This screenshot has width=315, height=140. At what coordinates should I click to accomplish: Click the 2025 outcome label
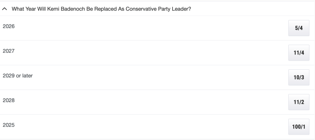(9, 125)
